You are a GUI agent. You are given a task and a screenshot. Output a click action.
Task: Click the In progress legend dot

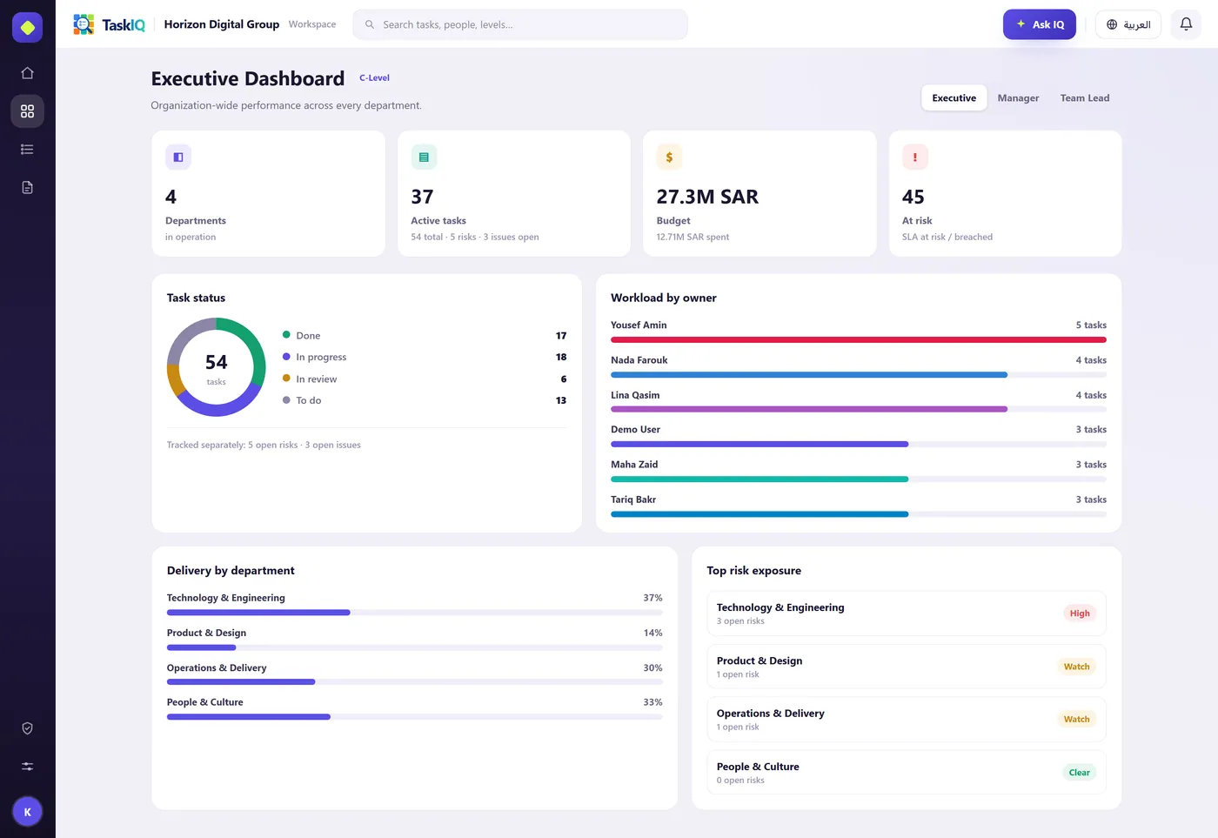tap(286, 357)
